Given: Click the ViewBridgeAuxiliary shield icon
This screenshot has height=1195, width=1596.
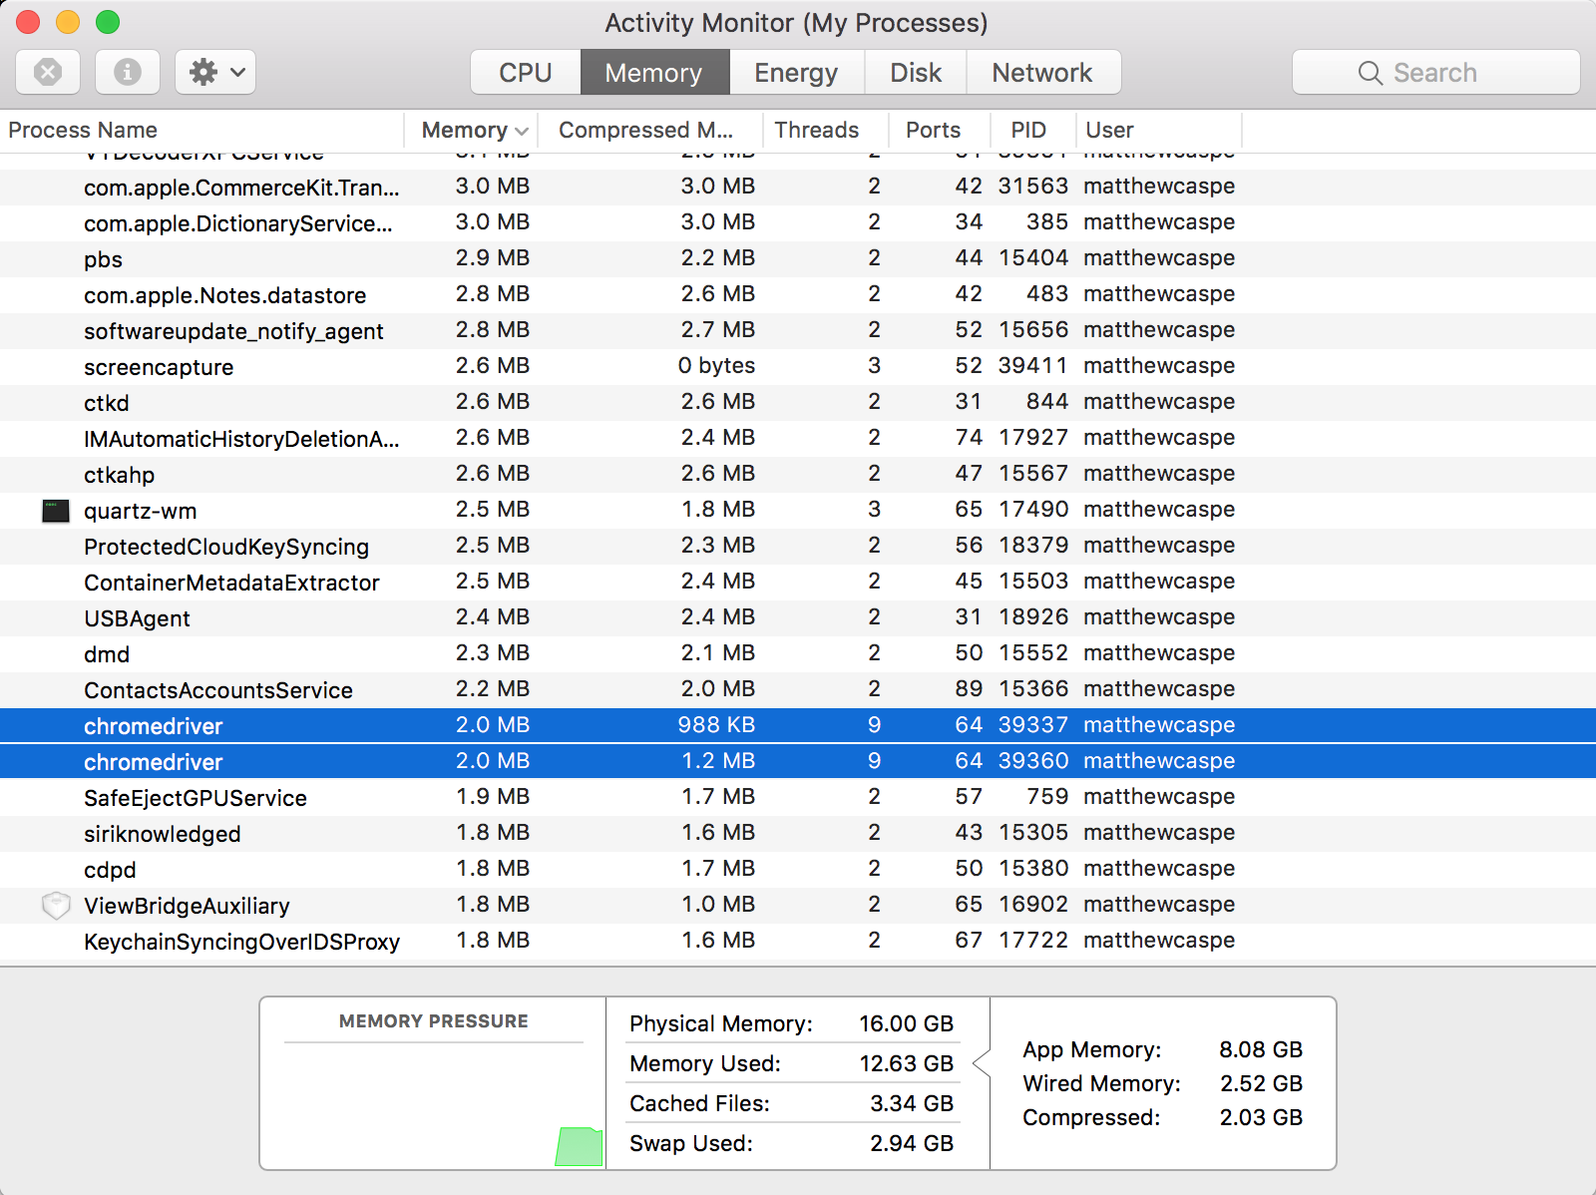Looking at the screenshot, I should pos(56,906).
